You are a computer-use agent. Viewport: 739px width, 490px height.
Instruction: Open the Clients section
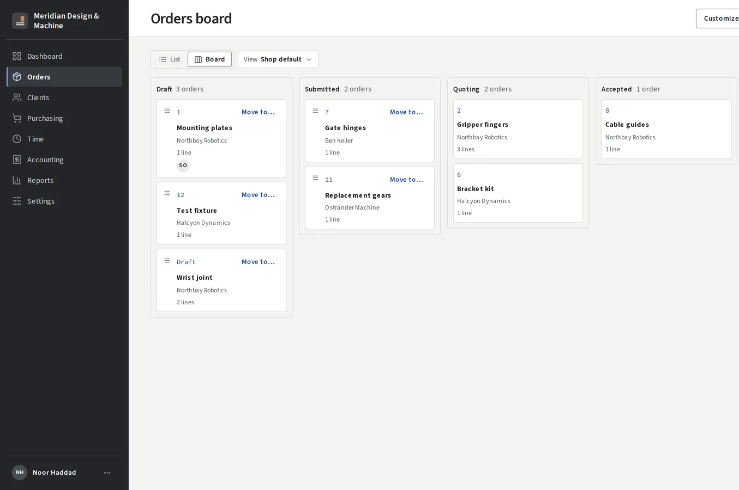(64, 97)
